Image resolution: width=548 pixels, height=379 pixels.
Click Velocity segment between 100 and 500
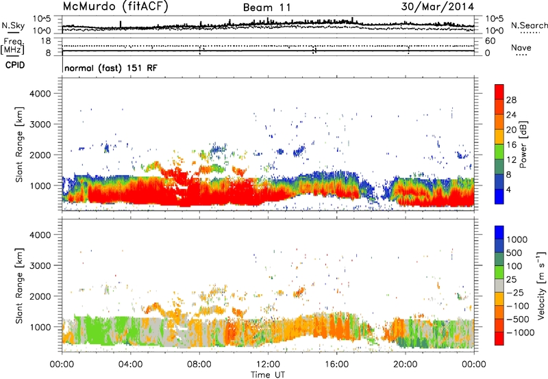[499, 259]
